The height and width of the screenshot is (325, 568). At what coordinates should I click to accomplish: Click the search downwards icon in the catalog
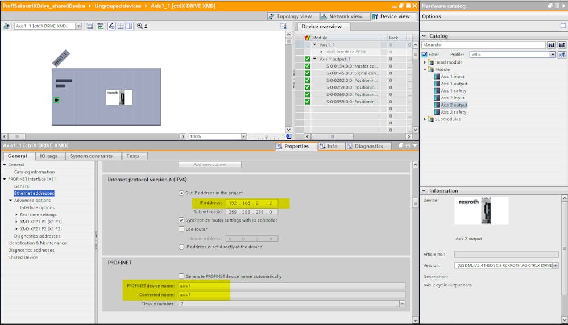coord(552,45)
